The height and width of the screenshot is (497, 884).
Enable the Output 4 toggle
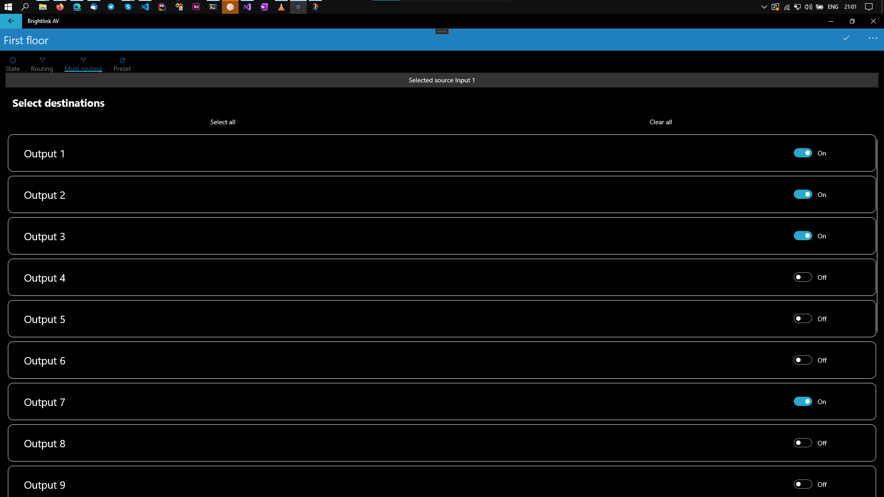(803, 277)
